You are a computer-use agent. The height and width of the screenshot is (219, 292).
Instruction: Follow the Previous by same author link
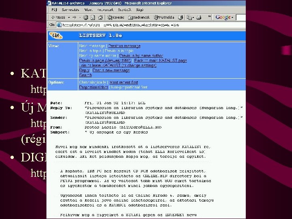141,56
